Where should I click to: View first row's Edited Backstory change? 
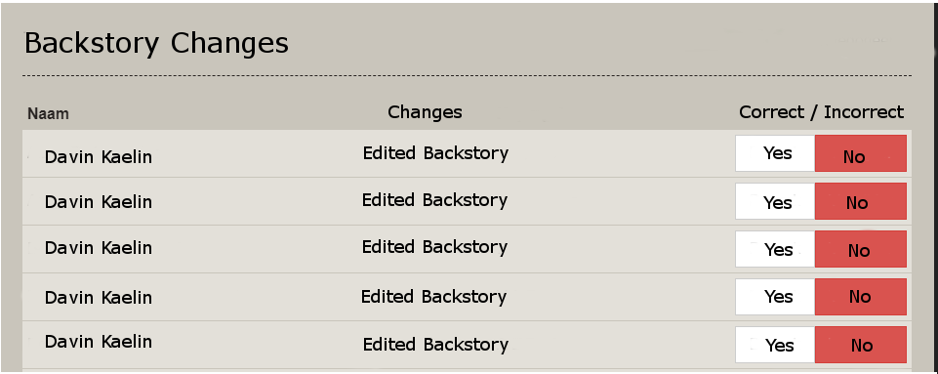(x=435, y=153)
